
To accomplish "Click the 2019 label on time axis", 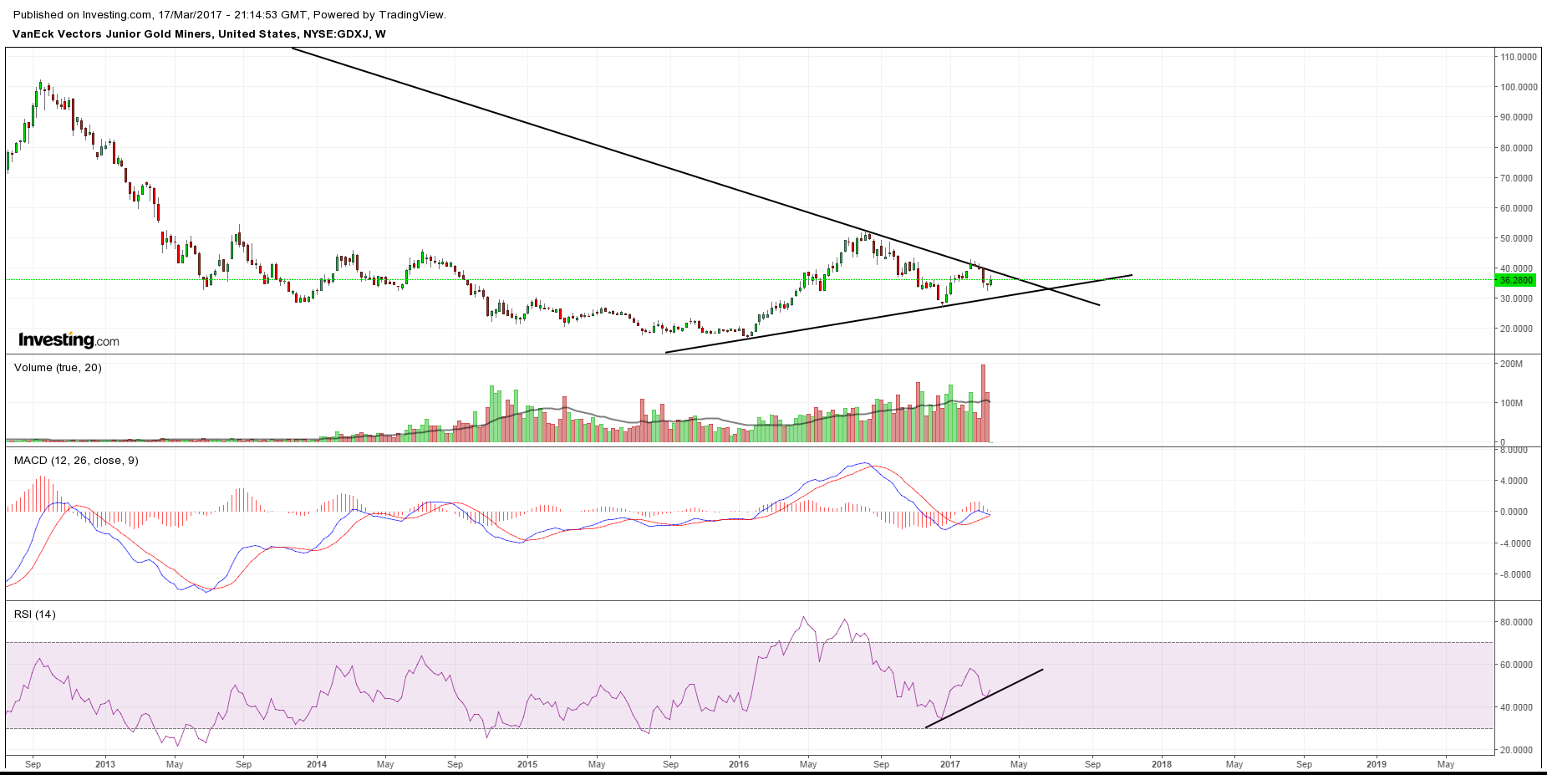I will click(1376, 764).
